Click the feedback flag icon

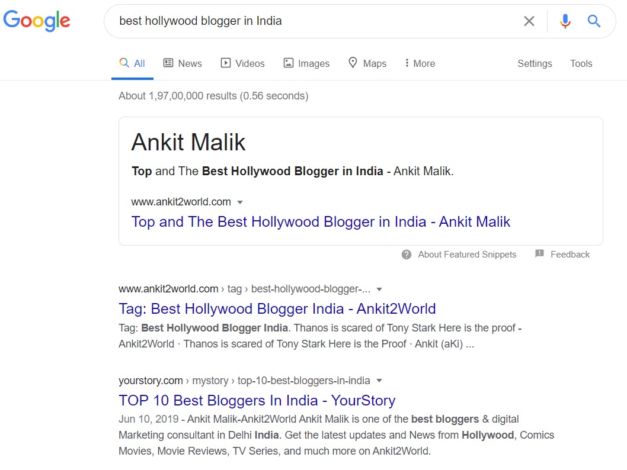click(x=539, y=253)
